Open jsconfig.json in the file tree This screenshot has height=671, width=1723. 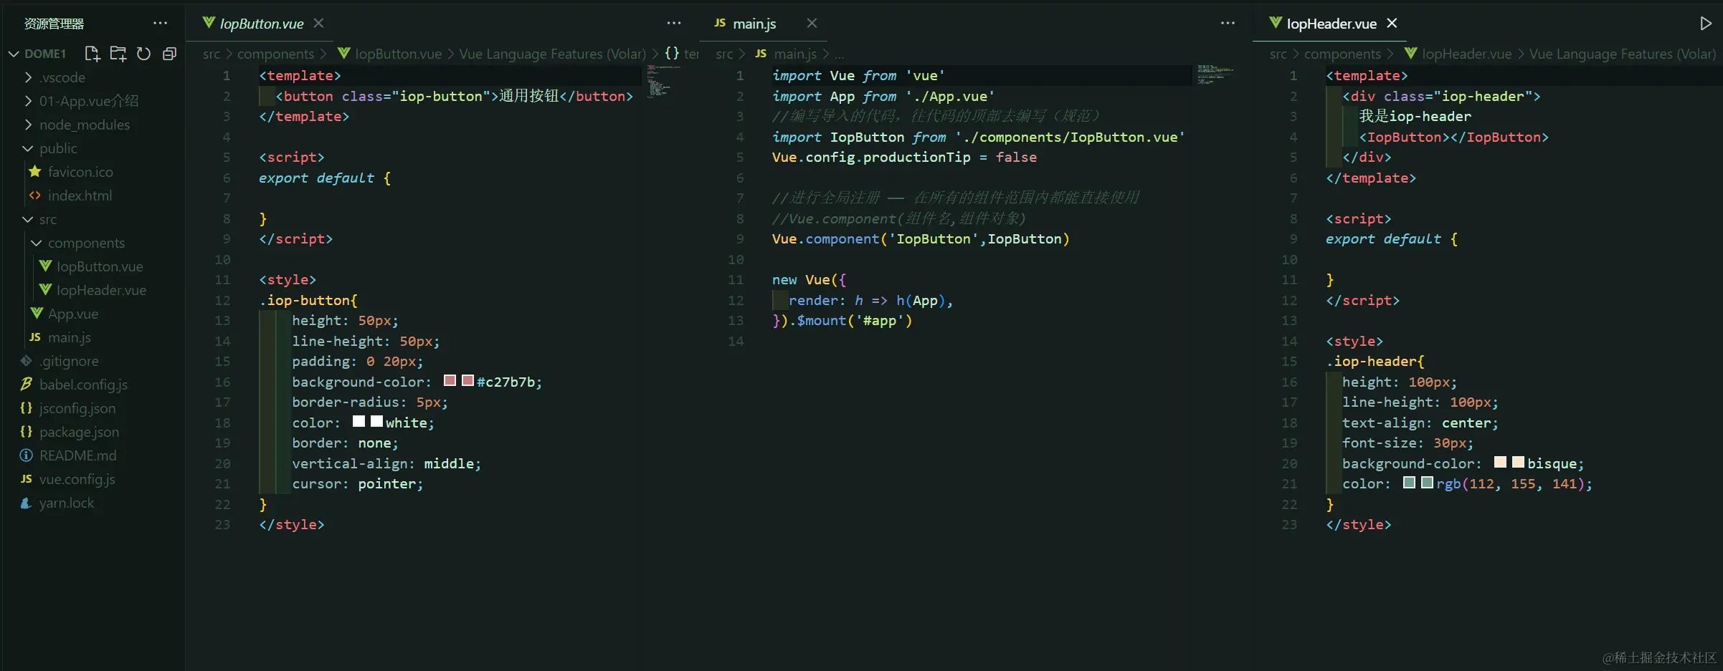tap(77, 408)
